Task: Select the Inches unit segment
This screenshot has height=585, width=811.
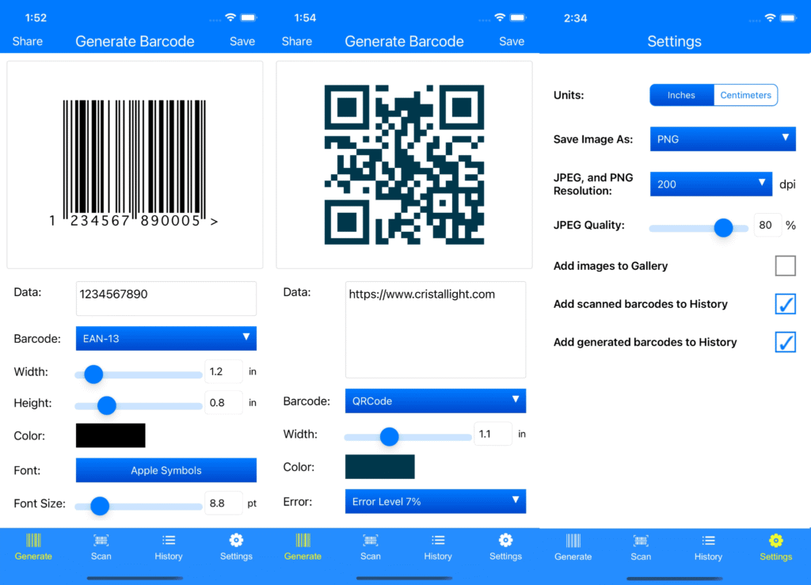Action: click(x=681, y=95)
